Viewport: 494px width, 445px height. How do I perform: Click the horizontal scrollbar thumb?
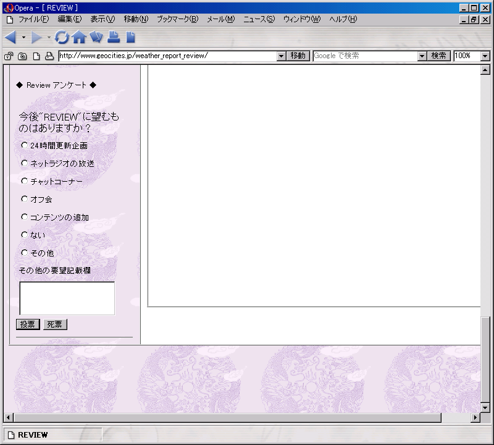227,418
